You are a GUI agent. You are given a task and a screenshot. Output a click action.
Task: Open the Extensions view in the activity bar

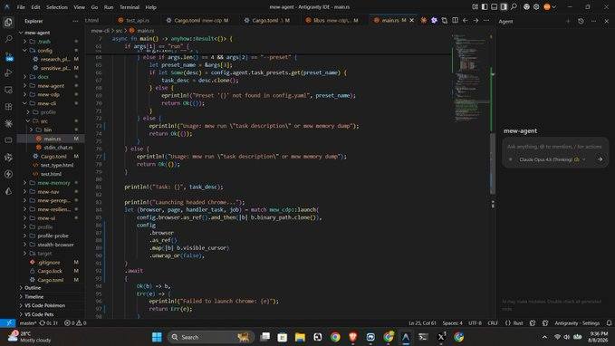(8, 107)
